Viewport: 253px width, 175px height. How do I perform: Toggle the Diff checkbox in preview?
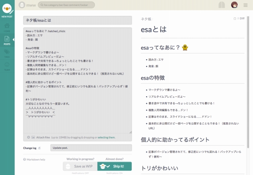point(235,19)
